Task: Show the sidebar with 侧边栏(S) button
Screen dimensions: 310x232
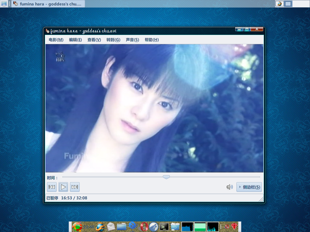Action: (x=249, y=187)
